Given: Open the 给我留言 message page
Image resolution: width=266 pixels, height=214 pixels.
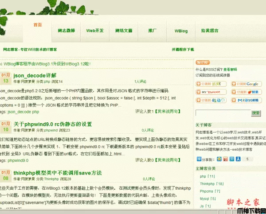Looking at the screenshot, I should coord(210,31).
